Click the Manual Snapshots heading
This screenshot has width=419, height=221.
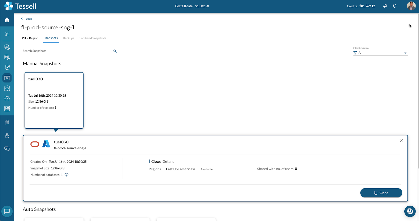[42, 64]
